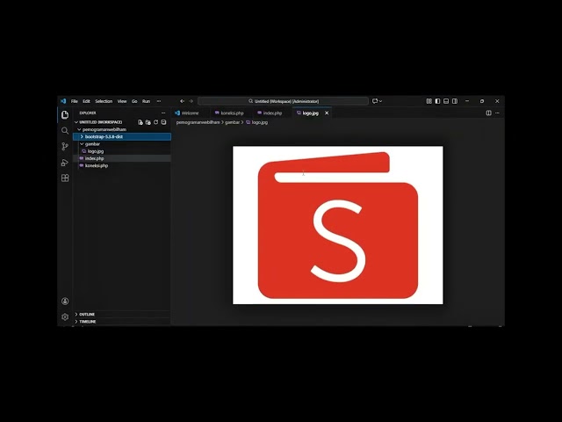Click pemogramanwebilham in the breadcrumb
This screenshot has height=422, width=562.
click(198, 122)
